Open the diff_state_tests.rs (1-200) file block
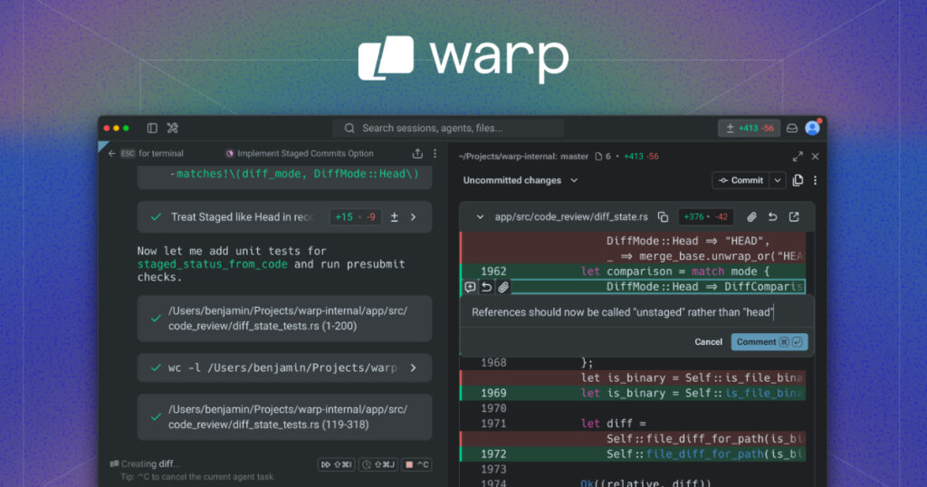 point(284,319)
